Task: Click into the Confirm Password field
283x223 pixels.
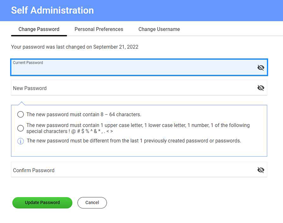Action: click(x=139, y=170)
